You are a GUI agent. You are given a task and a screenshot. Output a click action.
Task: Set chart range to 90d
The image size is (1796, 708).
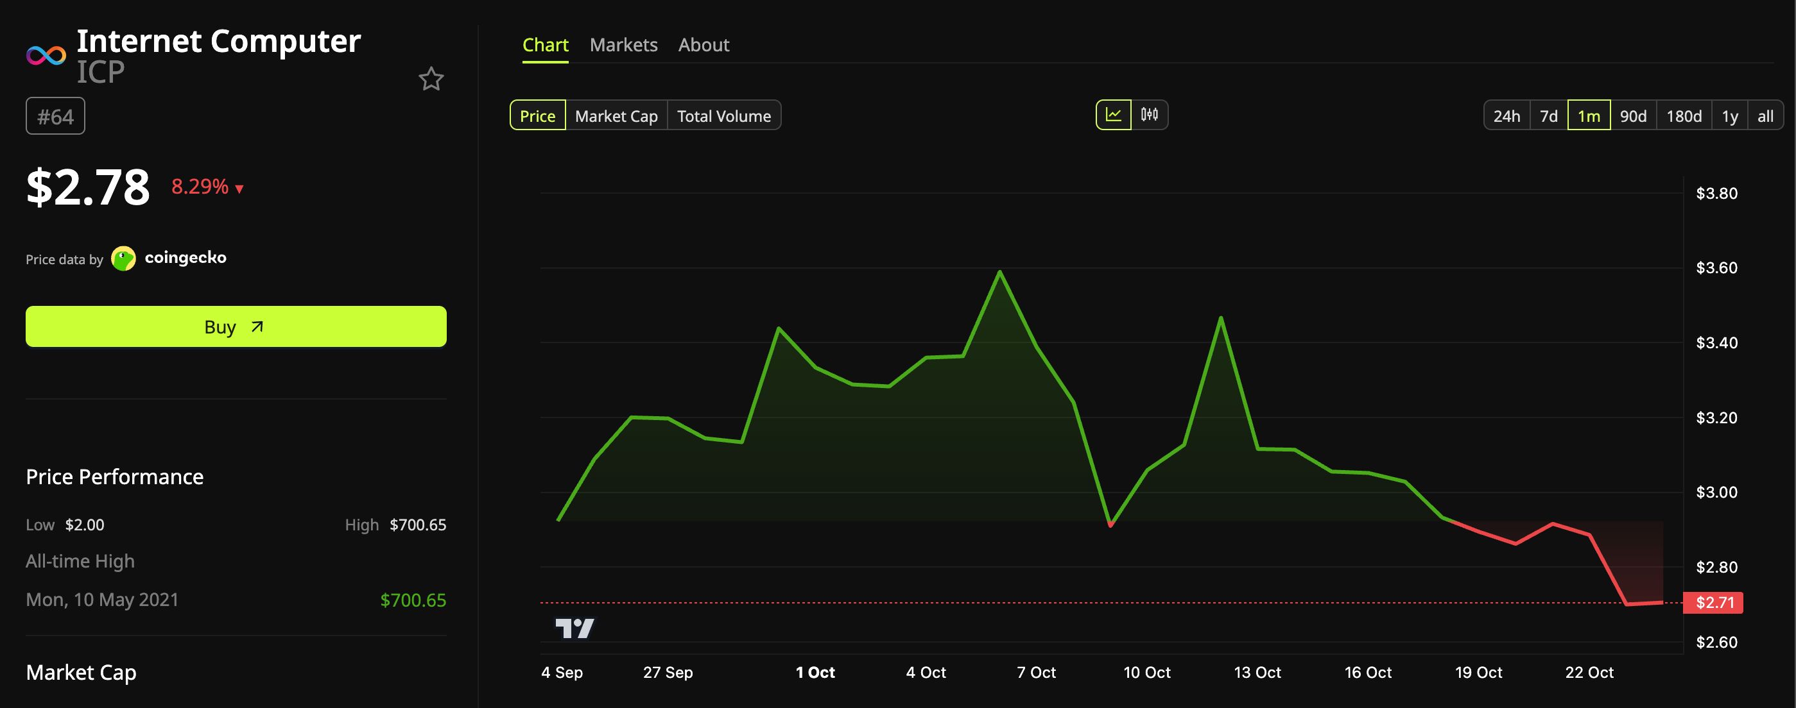tap(1633, 115)
